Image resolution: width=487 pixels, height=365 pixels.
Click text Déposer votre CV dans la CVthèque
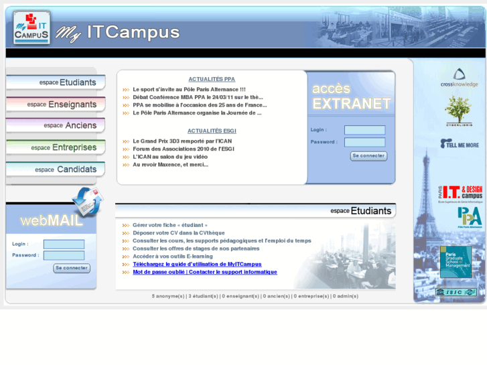coord(179,232)
